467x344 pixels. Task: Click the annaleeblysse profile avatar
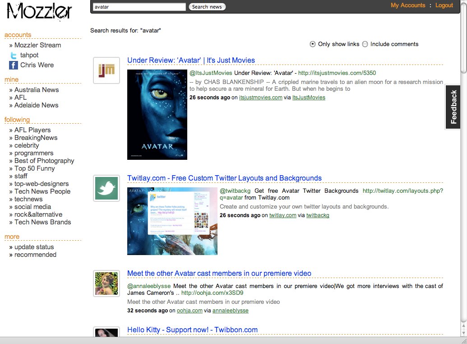coord(106,284)
